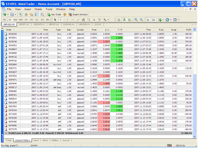Click the Indicators list icon

160,20
